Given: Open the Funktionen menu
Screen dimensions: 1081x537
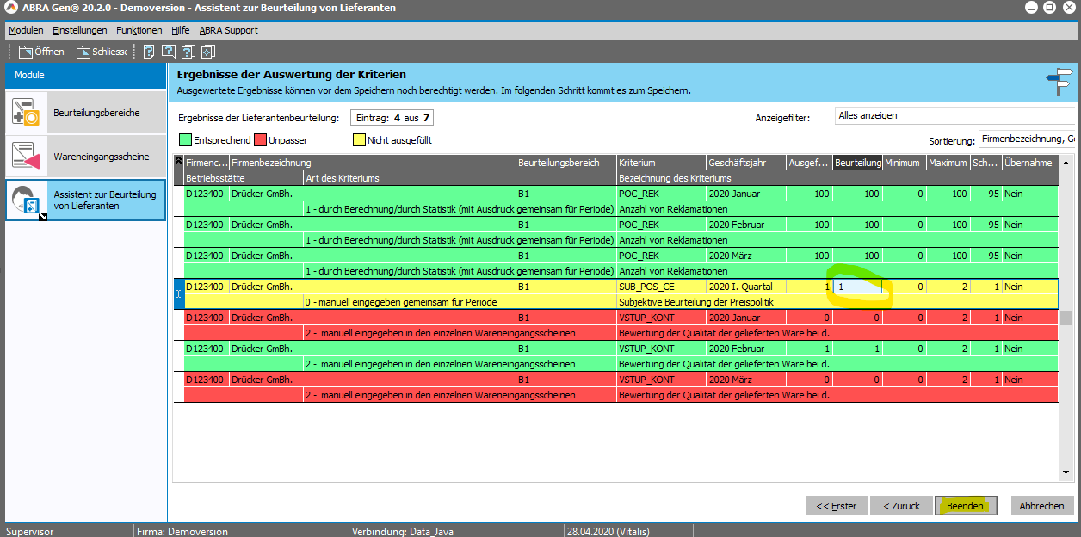Looking at the screenshot, I should (x=139, y=30).
